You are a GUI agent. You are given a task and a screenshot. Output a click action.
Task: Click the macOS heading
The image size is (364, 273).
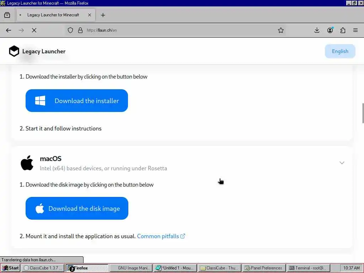(x=50, y=159)
